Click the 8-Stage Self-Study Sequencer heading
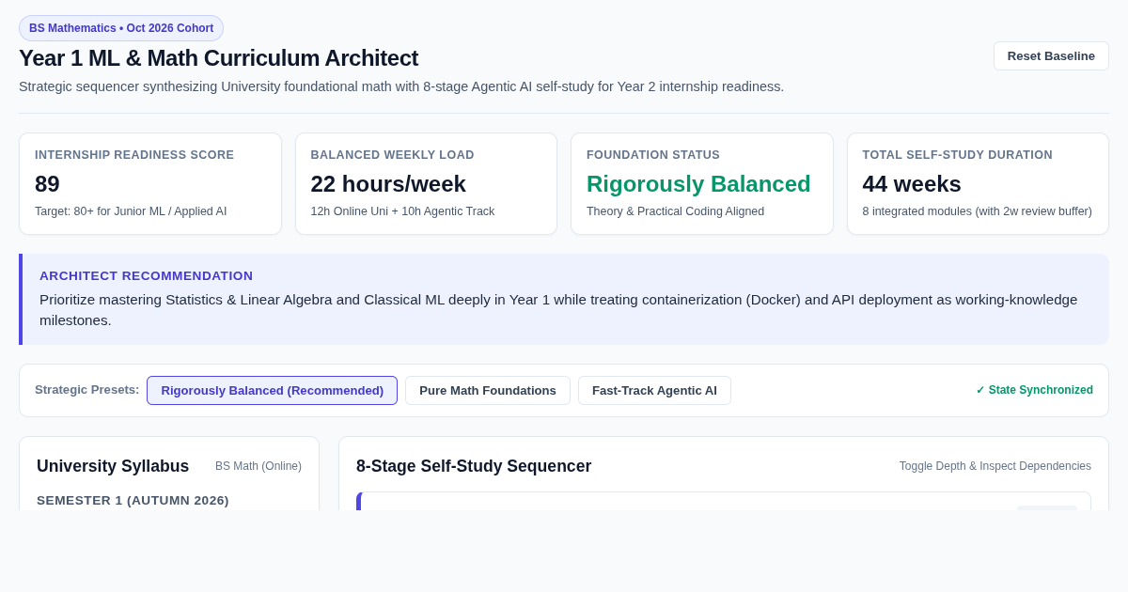The height and width of the screenshot is (592, 1128). pyautogui.click(x=474, y=466)
